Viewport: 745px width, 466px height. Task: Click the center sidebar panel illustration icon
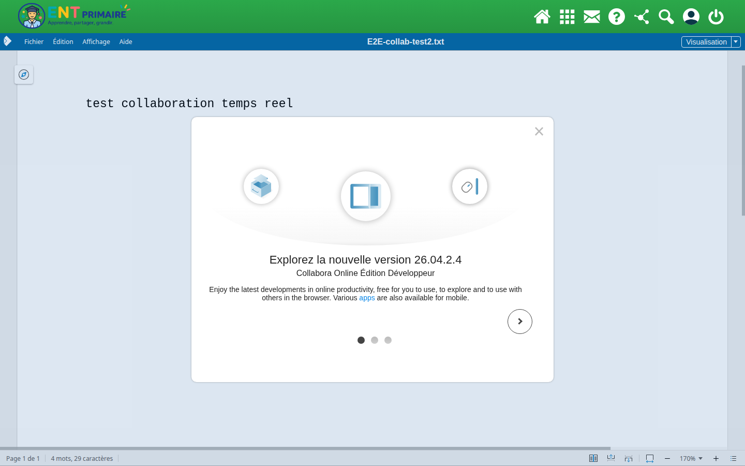coord(366,196)
